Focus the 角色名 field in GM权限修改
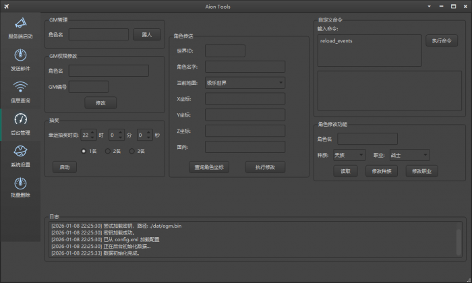Viewport: 472px width, 283px height. click(109, 71)
